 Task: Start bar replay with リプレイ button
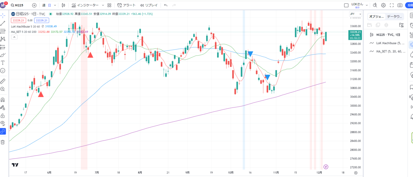click(x=149, y=5)
